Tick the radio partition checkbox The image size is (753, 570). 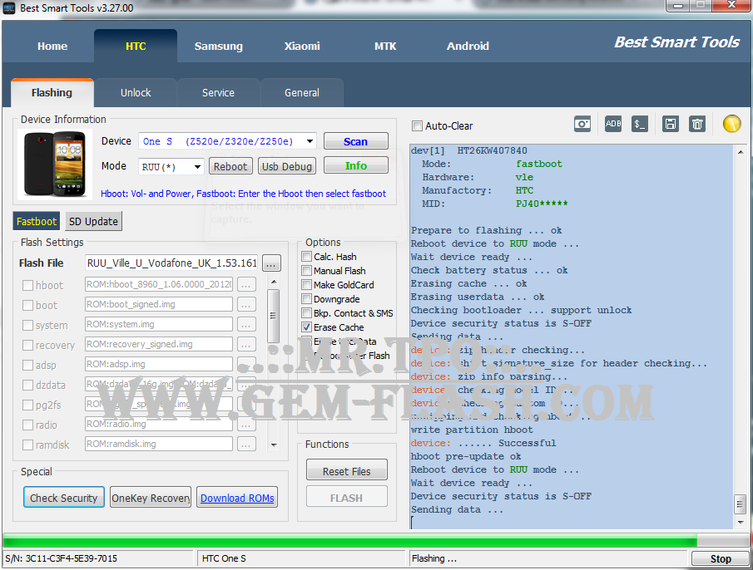[x=27, y=425]
